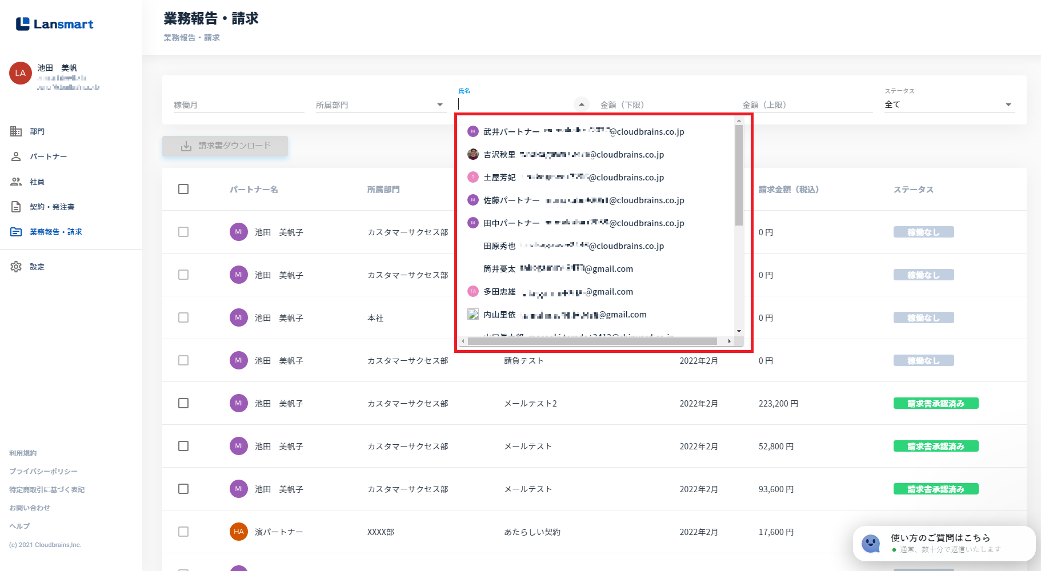Click the name list's scroll-down arrow
Image resolution: width=1041 pixels, height=571 pixels.
click(x=739, y=331)
